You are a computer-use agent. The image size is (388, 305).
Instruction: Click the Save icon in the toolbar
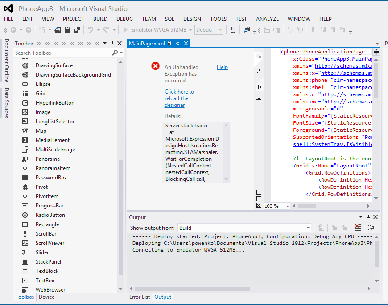[x=67, y=30]
